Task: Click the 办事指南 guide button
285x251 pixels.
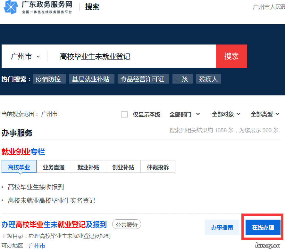Action: click(222, 227)
